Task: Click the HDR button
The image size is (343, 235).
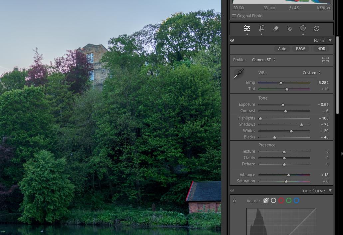Action: tap(321, 49)
